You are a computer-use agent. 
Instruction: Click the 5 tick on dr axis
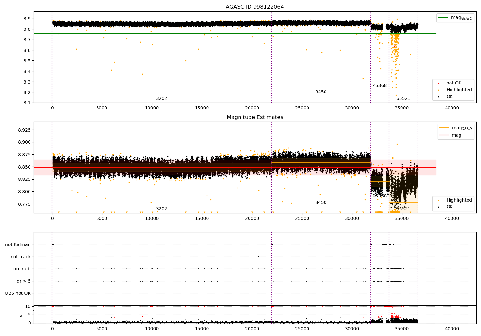(x=29, y=315)
